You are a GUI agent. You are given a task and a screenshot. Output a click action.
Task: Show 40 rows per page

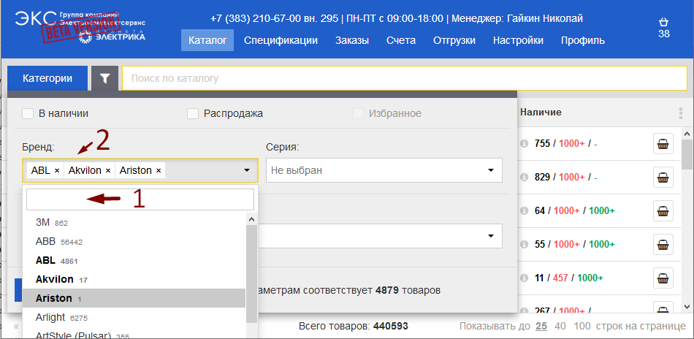[x=560, y=326]
